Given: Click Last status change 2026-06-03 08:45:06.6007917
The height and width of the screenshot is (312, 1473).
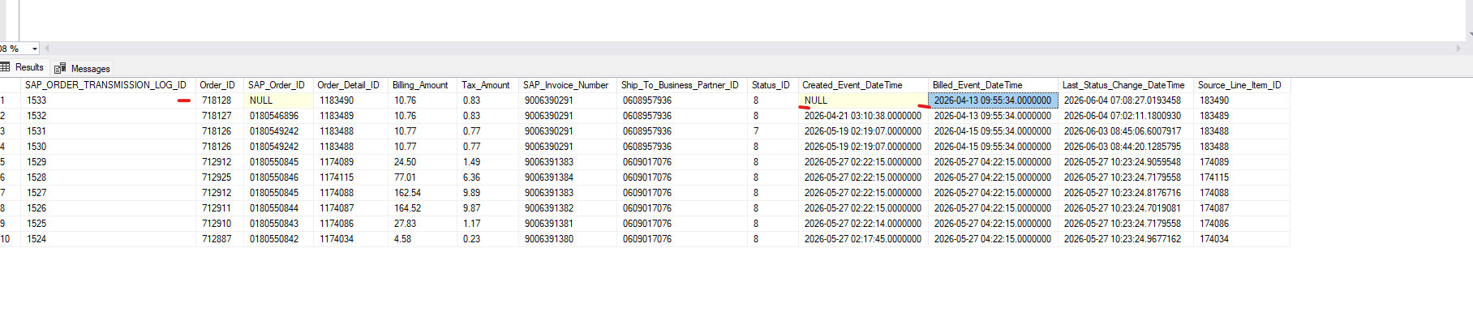Looking at the screenshot, I should 1126,131.
